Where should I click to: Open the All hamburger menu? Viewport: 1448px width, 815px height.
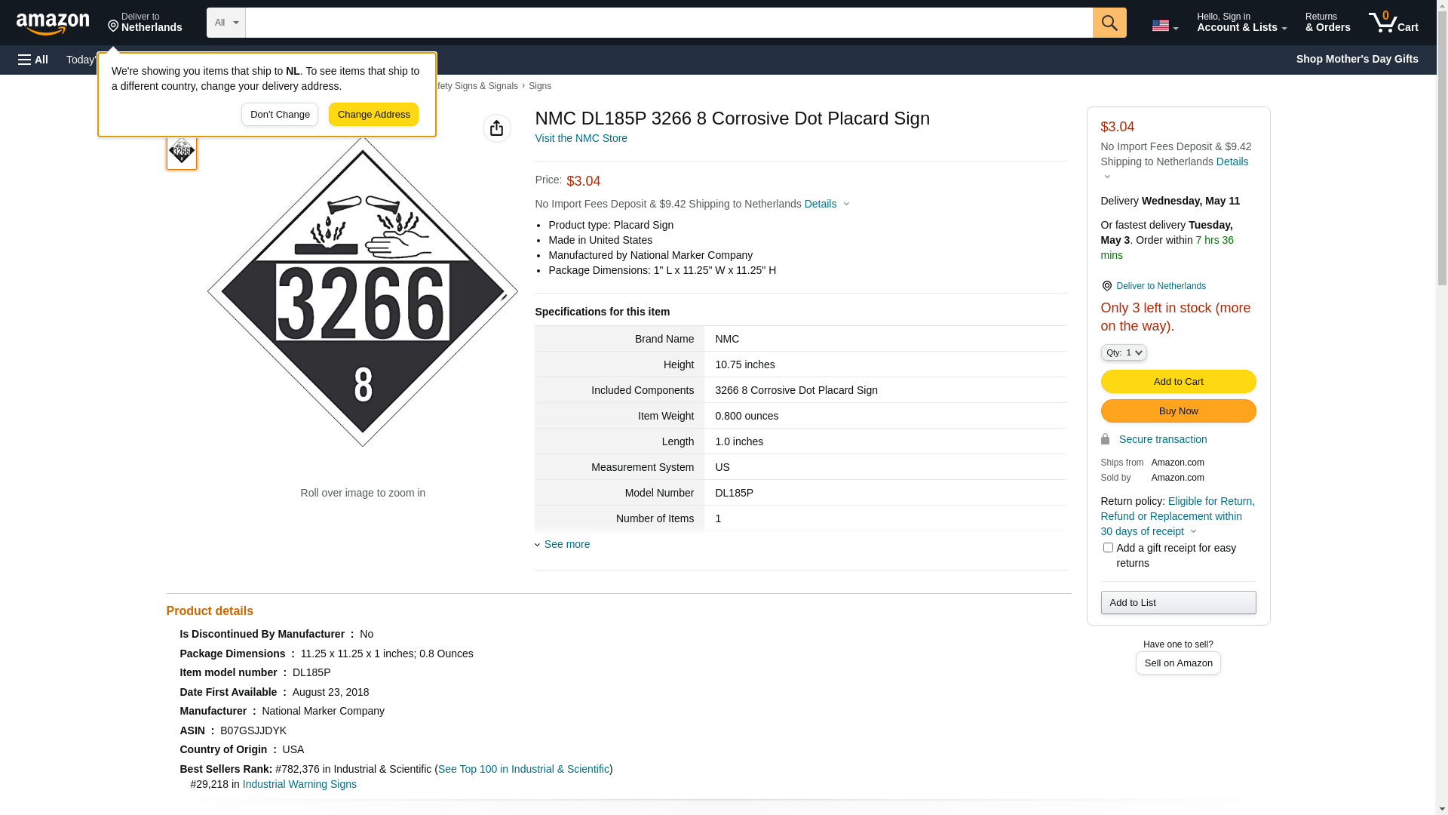[33, 60]
